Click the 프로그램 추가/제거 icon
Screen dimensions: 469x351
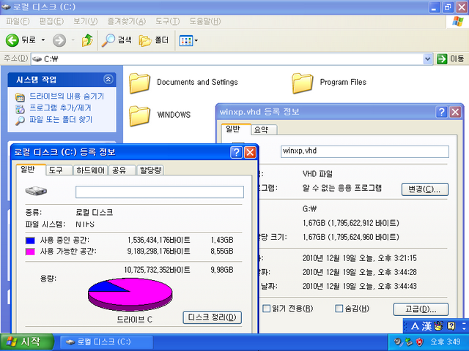click(x=20, y=109)
